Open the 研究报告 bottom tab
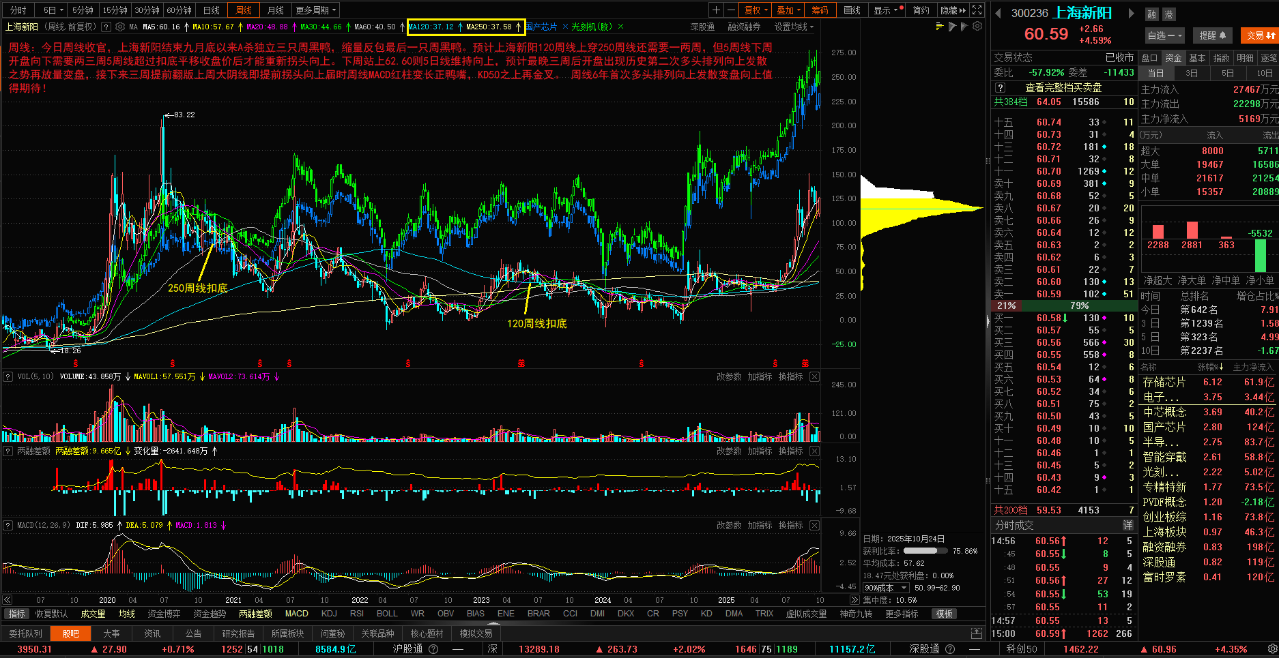Screen dimensions: 1279x658 pyautogui.click(x=238, y=633)
